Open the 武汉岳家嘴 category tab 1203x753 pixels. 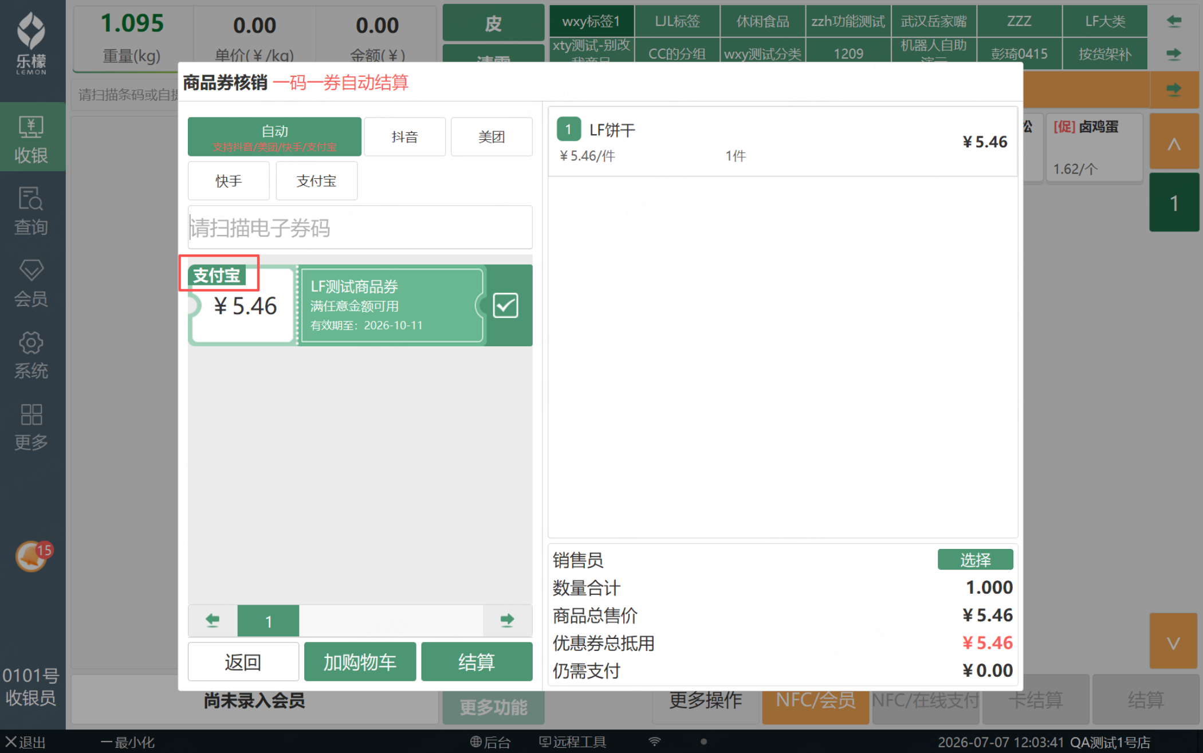tap(934, 21)
